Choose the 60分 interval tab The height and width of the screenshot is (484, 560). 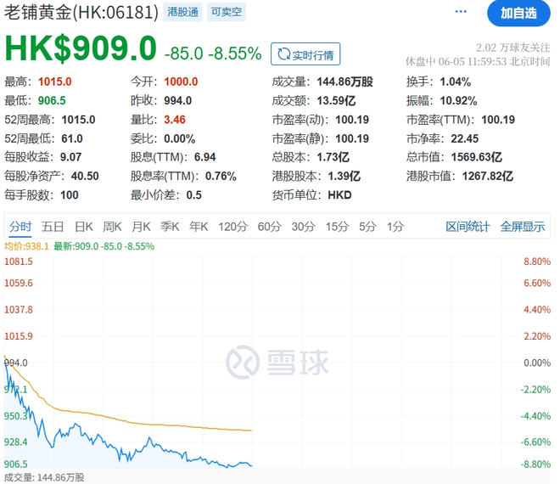coord(269,226)
